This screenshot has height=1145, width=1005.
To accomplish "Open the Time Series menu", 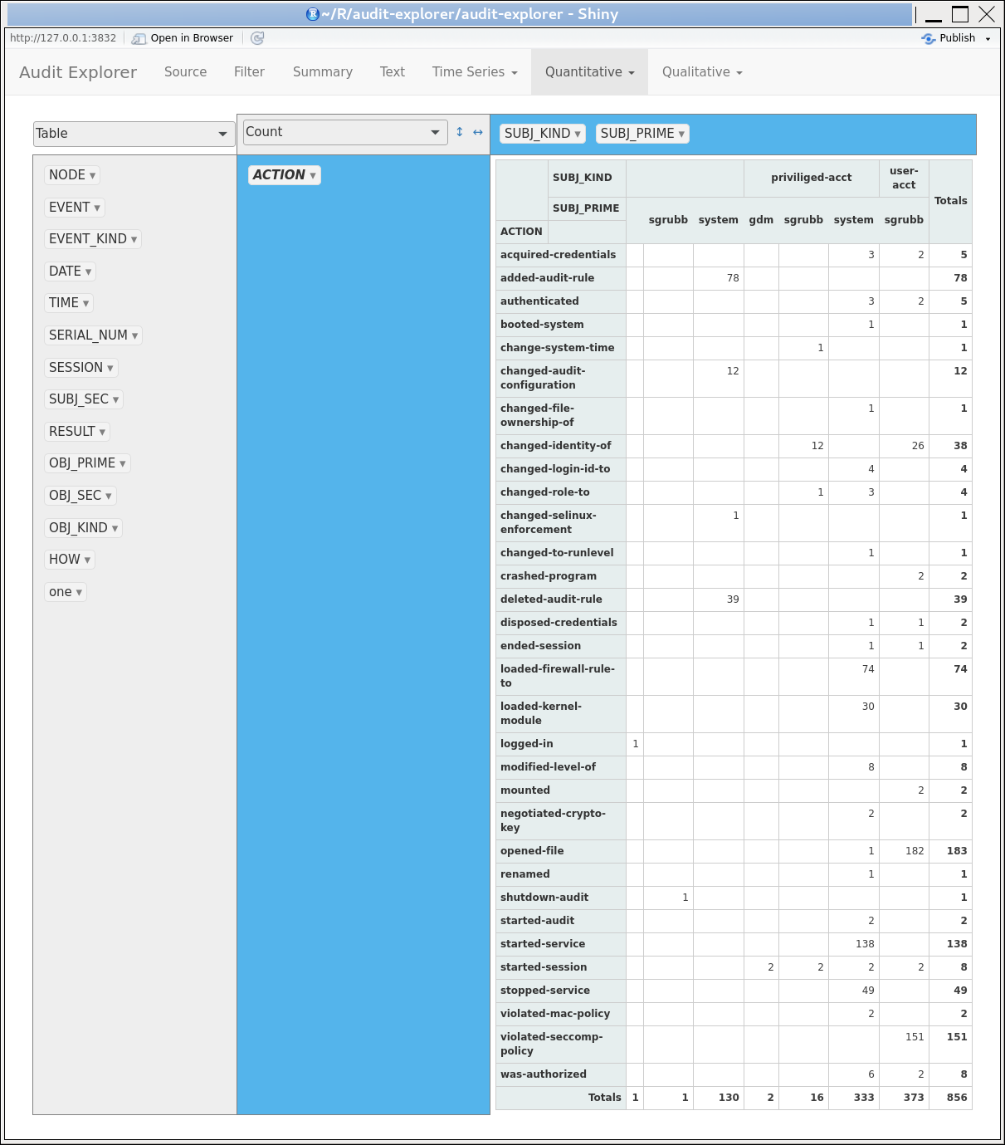I will tap(475, 72).
